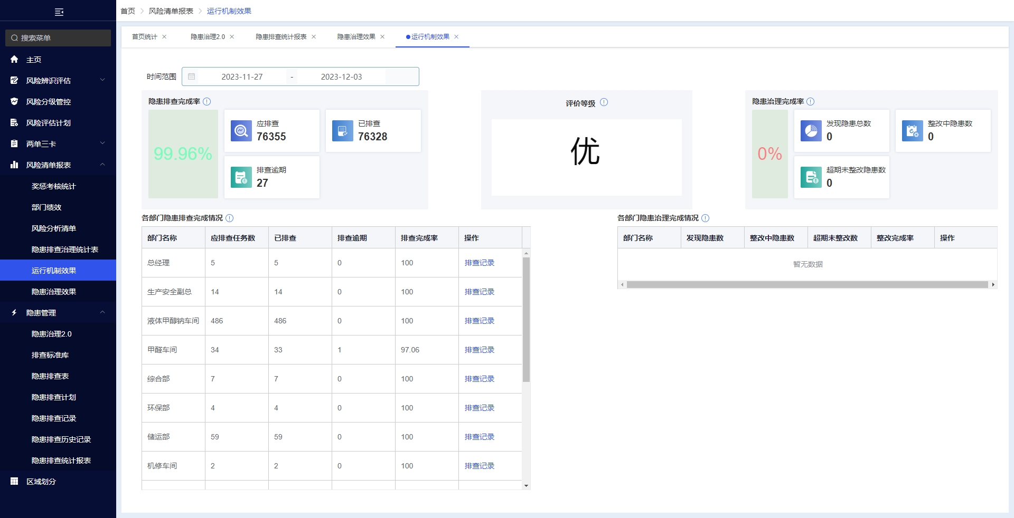Click the edit icon beside 风险辨识评估
The image size is (1014, 518).
[14, 80]
